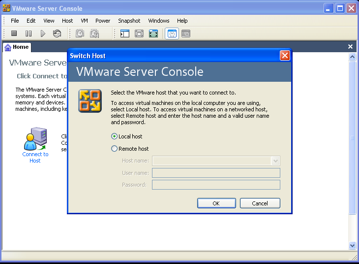This screenshot has width=359, height=264.
Task: Switch to the Home tab
Action: click(17, 47)
